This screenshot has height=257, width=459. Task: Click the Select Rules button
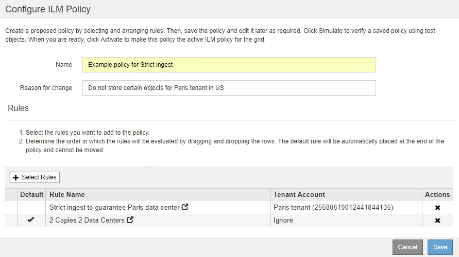(35, 177)
